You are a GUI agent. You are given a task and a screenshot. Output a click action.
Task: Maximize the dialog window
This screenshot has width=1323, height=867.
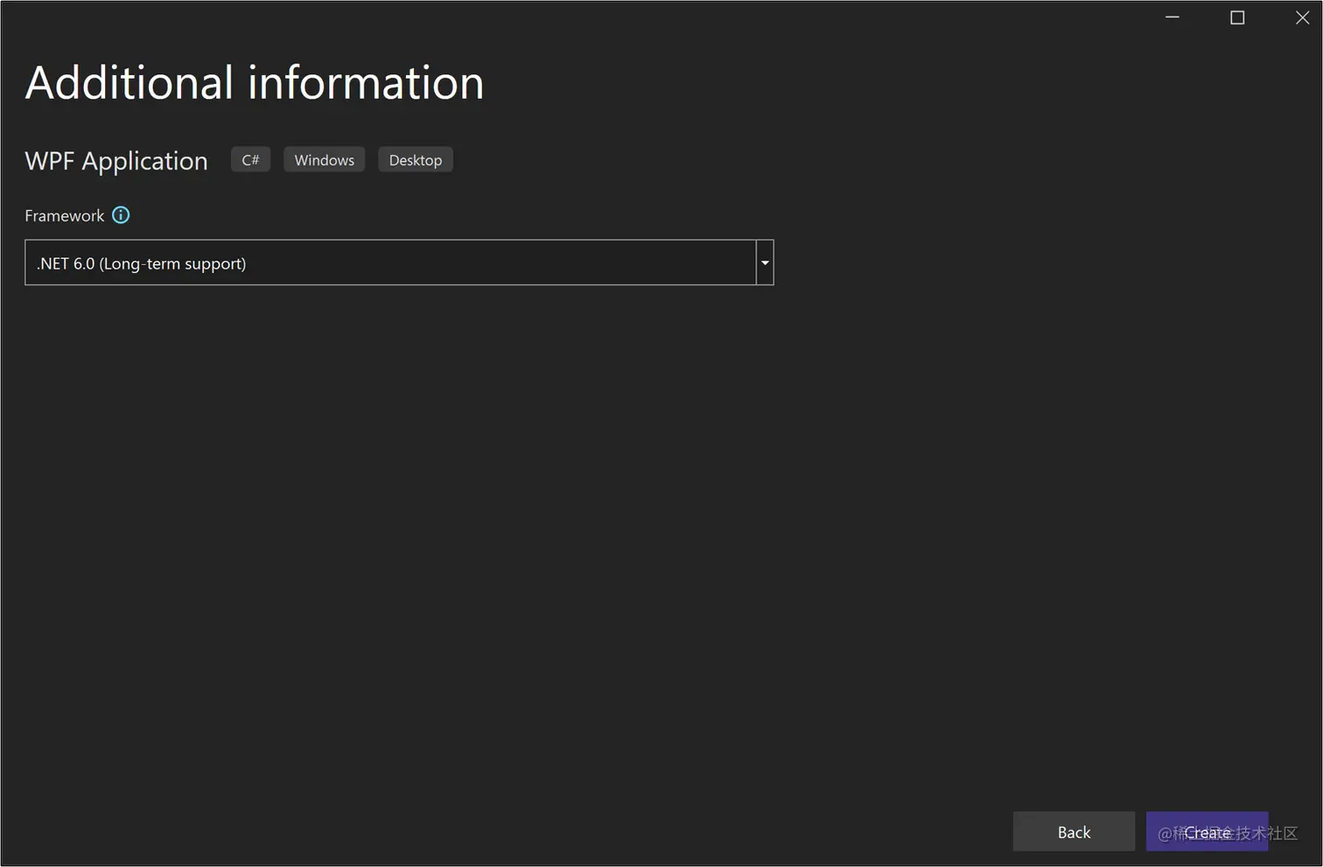coord(1237,17)
